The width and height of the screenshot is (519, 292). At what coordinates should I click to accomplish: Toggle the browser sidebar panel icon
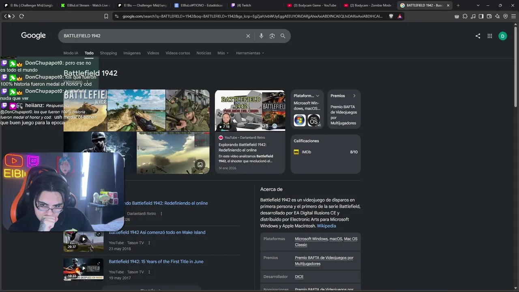pos(481,16)
